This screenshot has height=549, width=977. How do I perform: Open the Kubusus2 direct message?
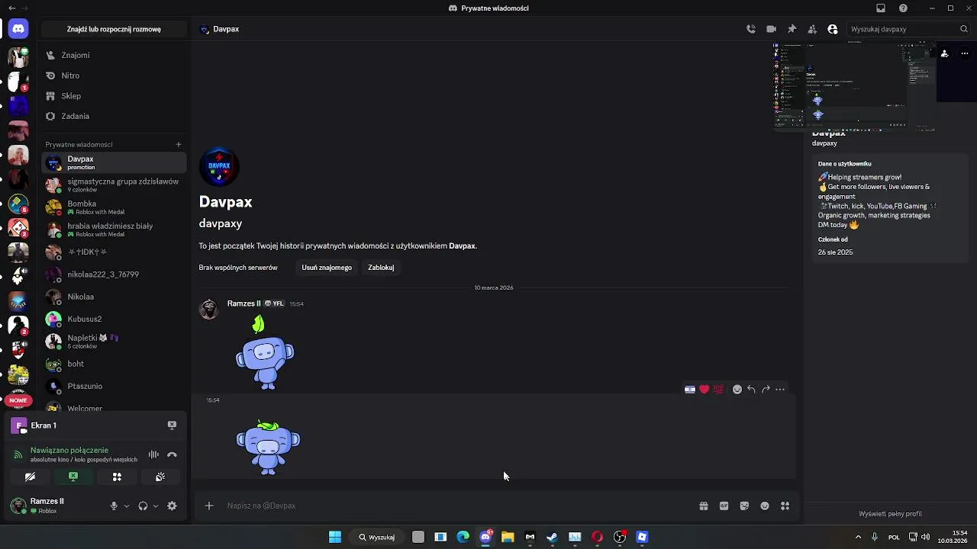point(114,319)
